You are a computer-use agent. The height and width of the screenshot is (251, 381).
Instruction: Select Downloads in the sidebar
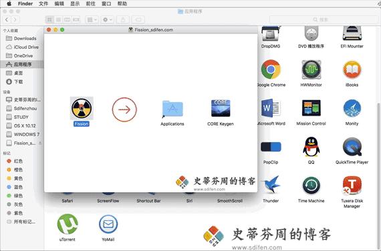[22, 38]
